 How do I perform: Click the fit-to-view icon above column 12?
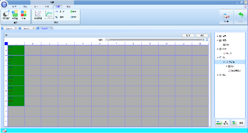click(x=207, y=40)
